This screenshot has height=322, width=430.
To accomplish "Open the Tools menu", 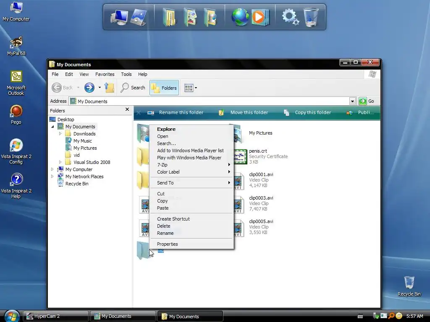I will click(x=126, y=74).
